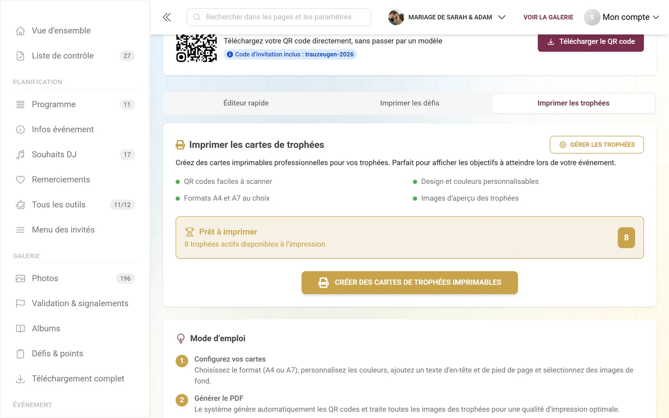Image resolution: width=669 pixels, height=418 pixels.
Task: Click the Tous les outils puzzle icon
Action: pos(20,205)
